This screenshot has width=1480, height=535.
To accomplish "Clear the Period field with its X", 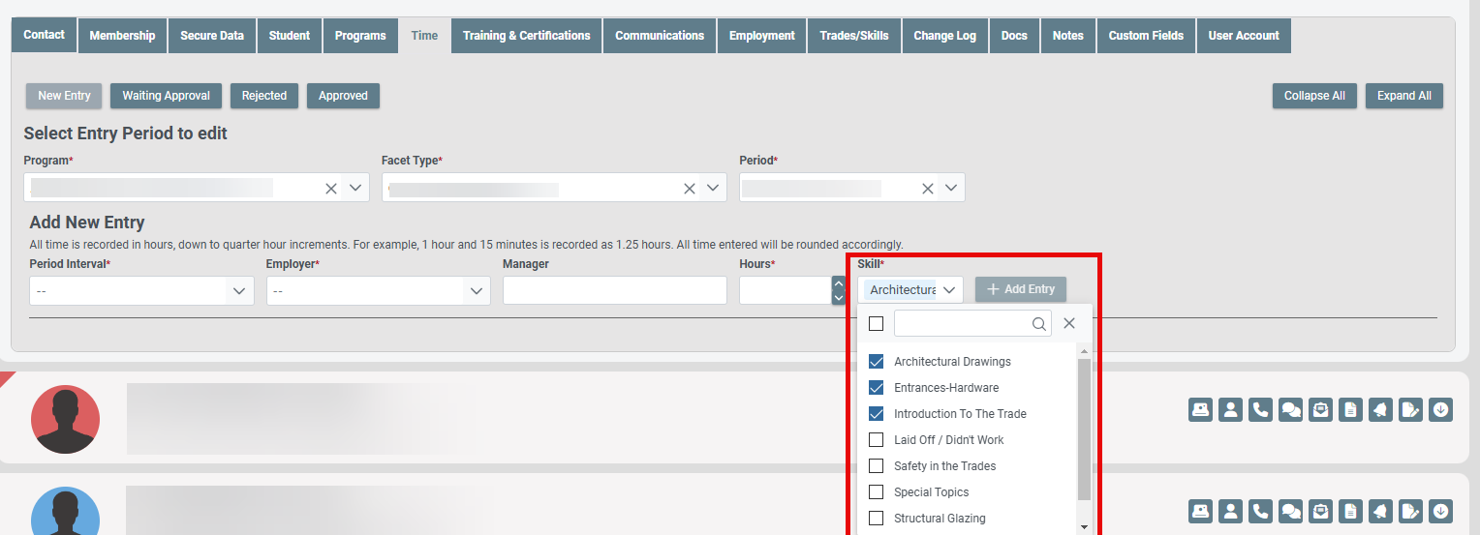I will (x=928, y=189).
